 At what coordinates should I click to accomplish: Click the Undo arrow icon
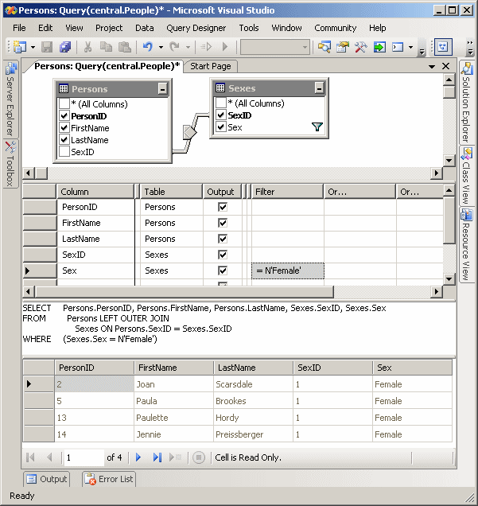click(148, 47)
